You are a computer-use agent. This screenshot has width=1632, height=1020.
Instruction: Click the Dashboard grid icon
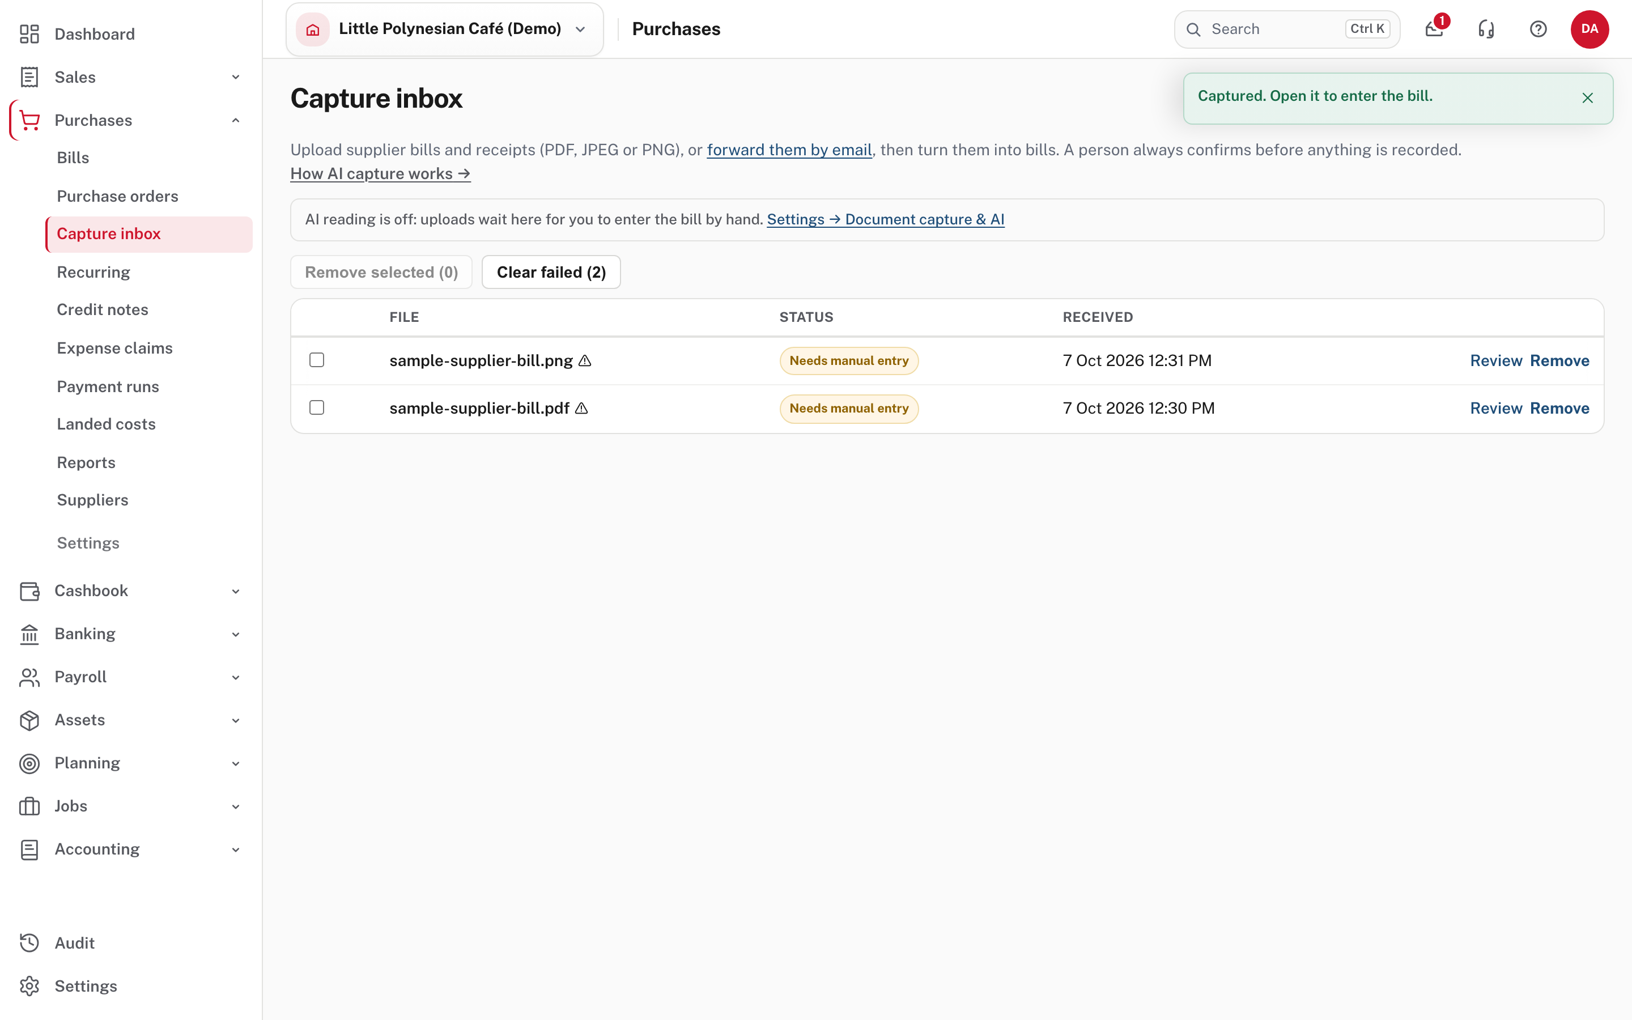click(29, 34)
